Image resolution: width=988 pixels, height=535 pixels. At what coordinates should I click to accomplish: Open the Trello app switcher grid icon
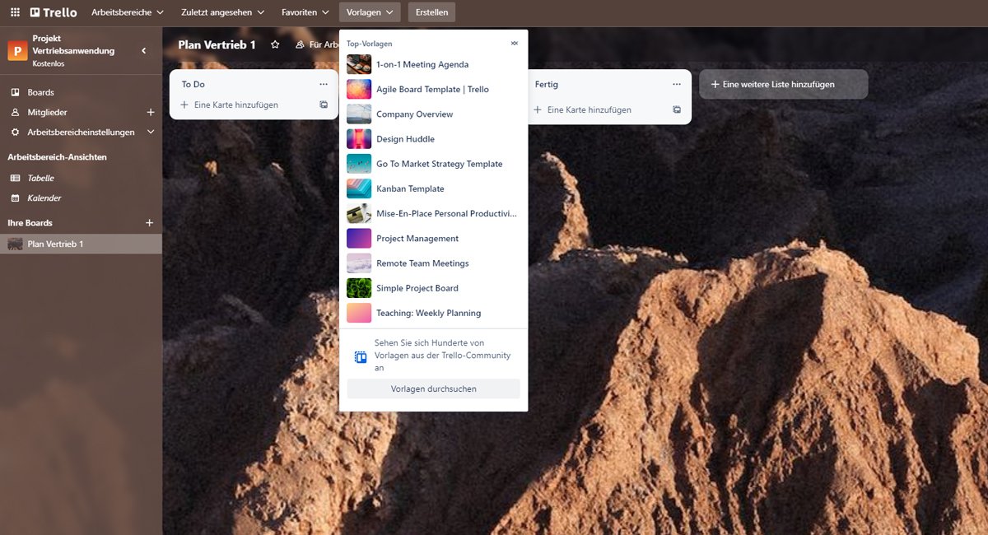[x=15, y=12]
